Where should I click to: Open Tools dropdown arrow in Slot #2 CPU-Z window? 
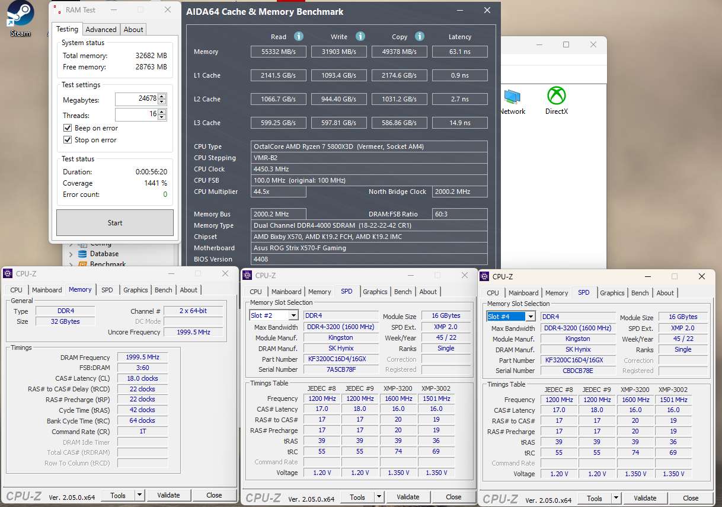[379, 497]
